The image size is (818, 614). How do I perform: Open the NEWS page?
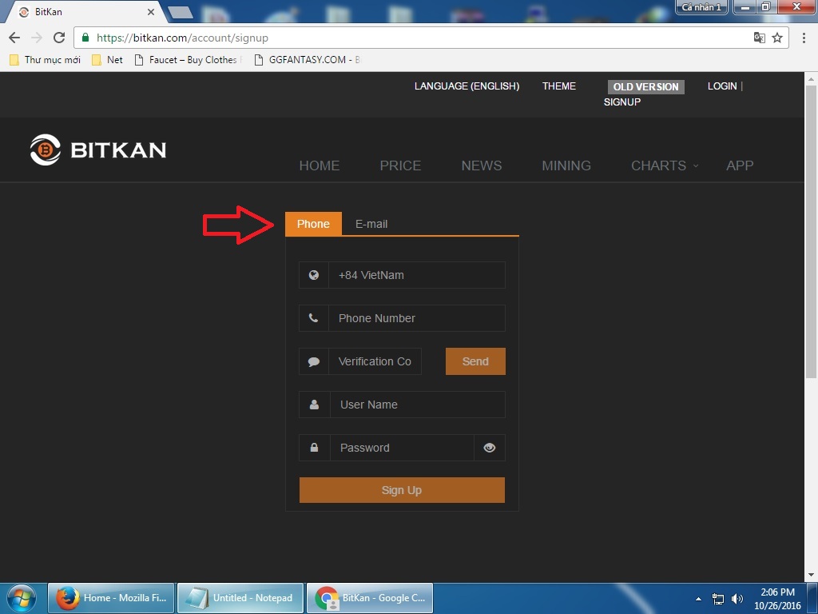tap(482, 165)
